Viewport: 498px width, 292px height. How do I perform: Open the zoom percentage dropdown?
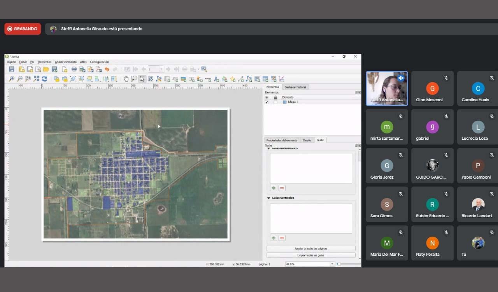pyautogui.click(x=332, y=264)
